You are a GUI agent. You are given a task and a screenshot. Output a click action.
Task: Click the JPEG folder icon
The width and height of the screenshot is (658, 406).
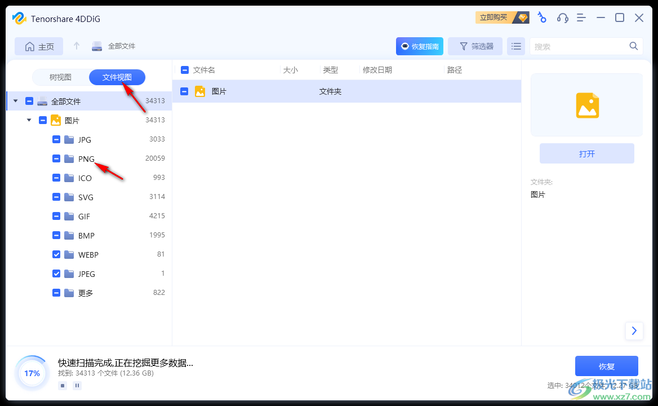69,273
